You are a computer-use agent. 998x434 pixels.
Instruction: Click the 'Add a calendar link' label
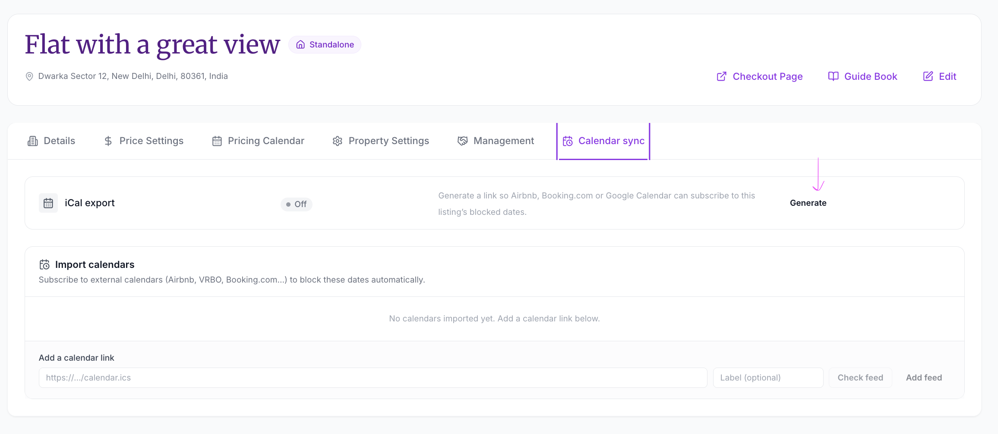pyautogui.click(x=76, y=358)
